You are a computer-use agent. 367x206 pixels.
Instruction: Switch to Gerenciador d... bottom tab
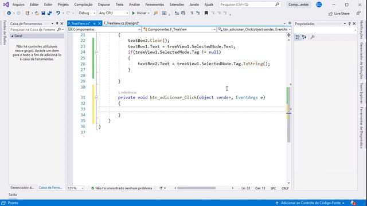pyautogui.click(x=22, y=188)
